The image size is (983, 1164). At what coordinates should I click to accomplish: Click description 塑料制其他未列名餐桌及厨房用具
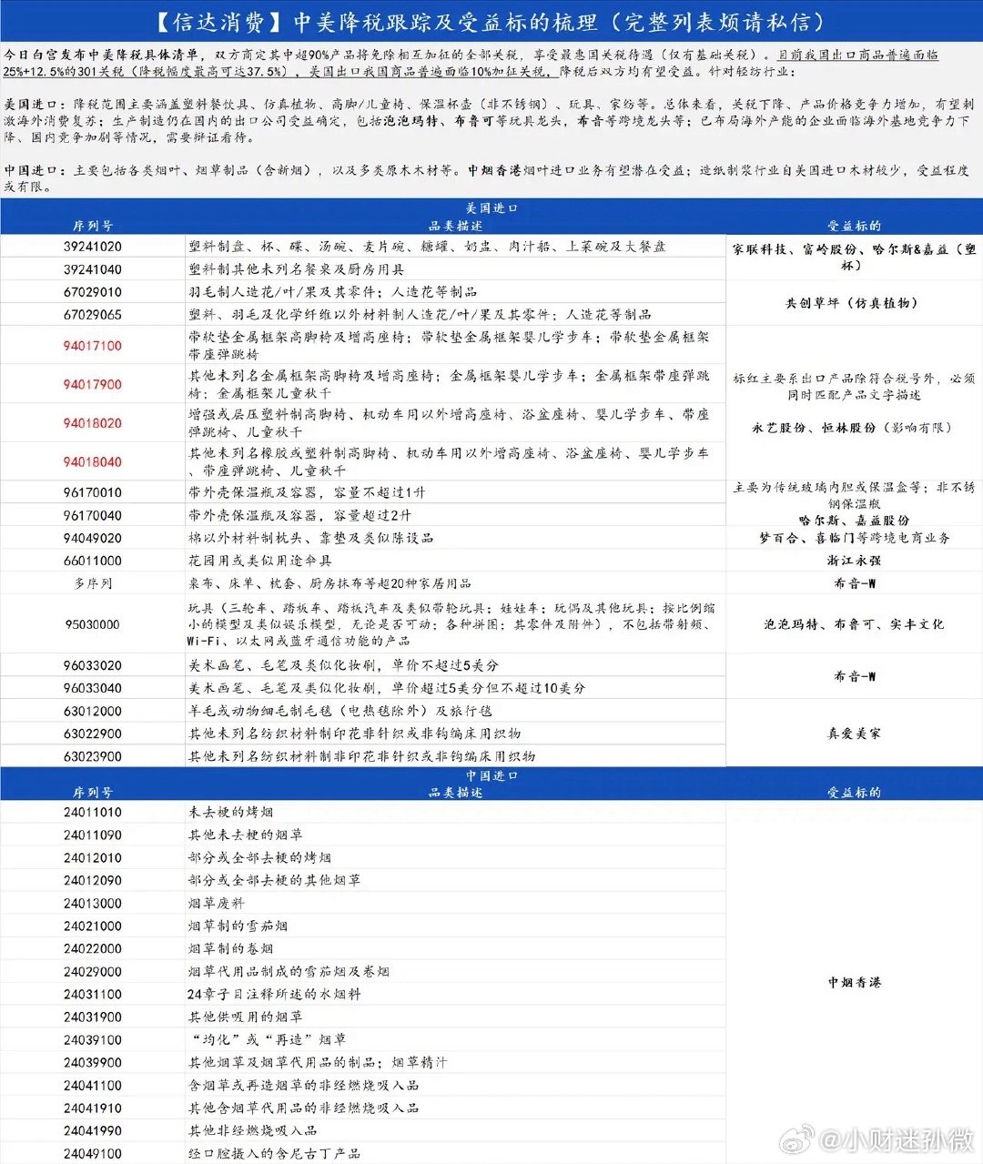tap(297, 269)
